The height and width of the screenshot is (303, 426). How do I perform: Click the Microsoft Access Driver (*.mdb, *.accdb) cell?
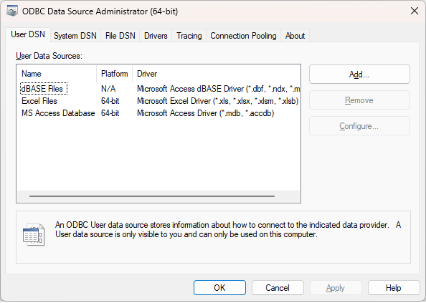point(205,113)
